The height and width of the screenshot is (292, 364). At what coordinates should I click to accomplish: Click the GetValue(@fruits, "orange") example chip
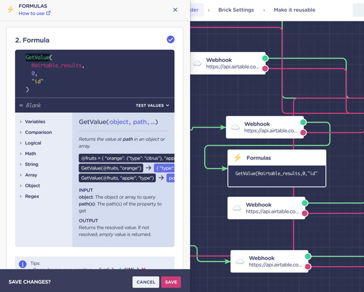click(111, 168)
